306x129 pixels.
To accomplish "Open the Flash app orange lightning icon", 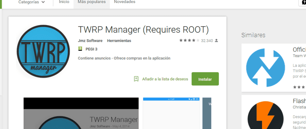I will coord(266,115).
